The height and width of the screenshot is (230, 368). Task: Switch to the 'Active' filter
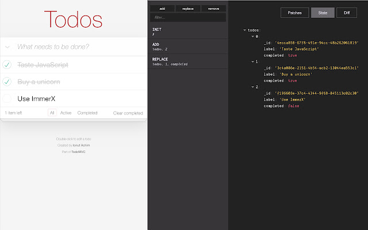click(x=66, y=113)
